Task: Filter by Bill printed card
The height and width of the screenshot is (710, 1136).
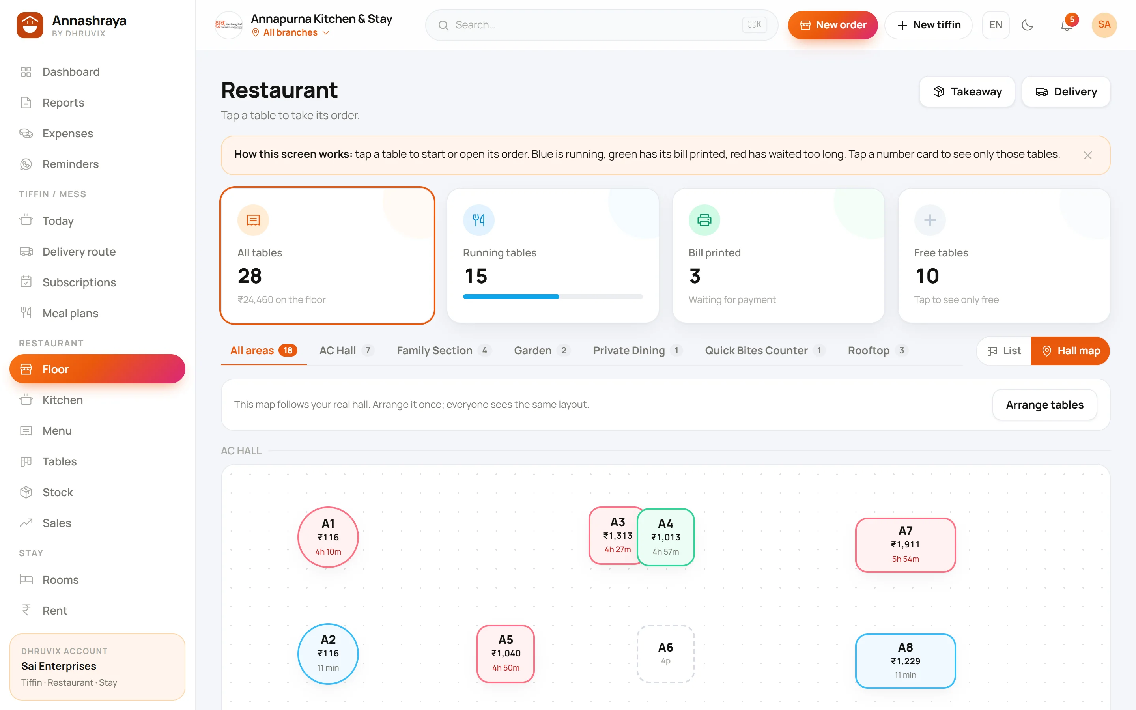Action: [x=778, y=256]
